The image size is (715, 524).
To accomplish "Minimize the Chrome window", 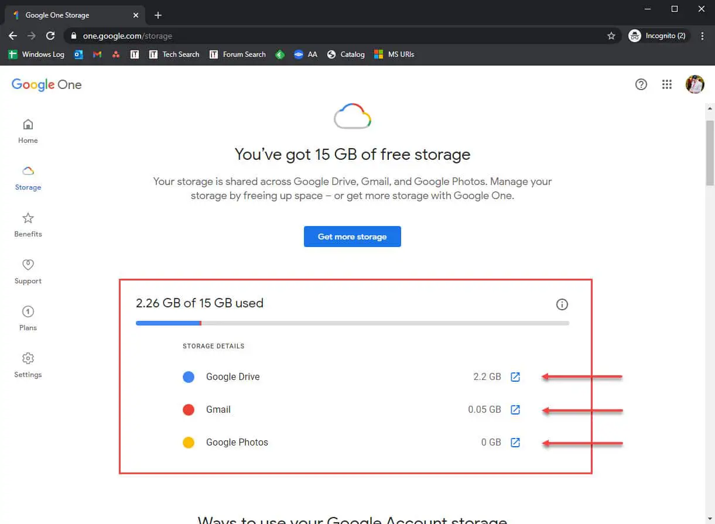I will pos(648,9).
